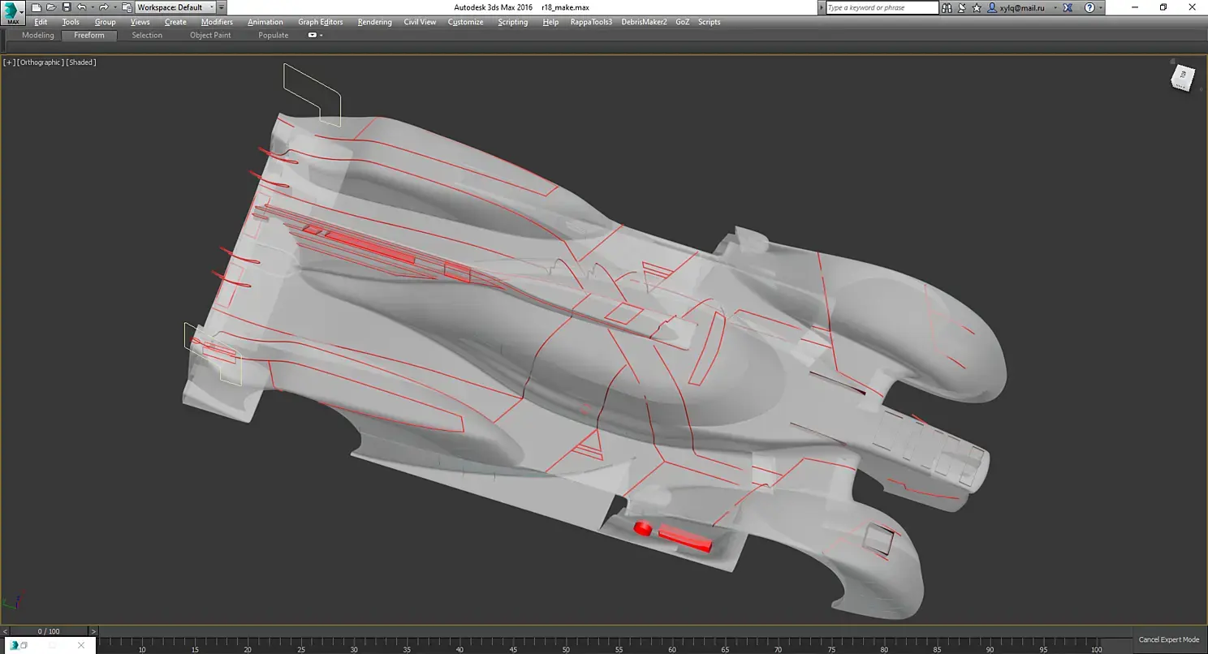Undo the last action
Viewport: 1208px width, 654px height.
[81, 7]
